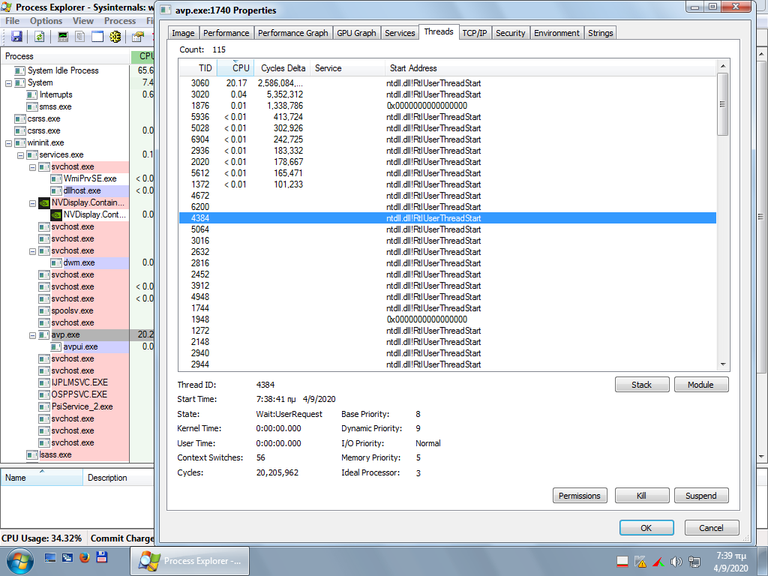
Task: Collapse the NVDisplay.Container tree node
Action: tap(32, 203)
